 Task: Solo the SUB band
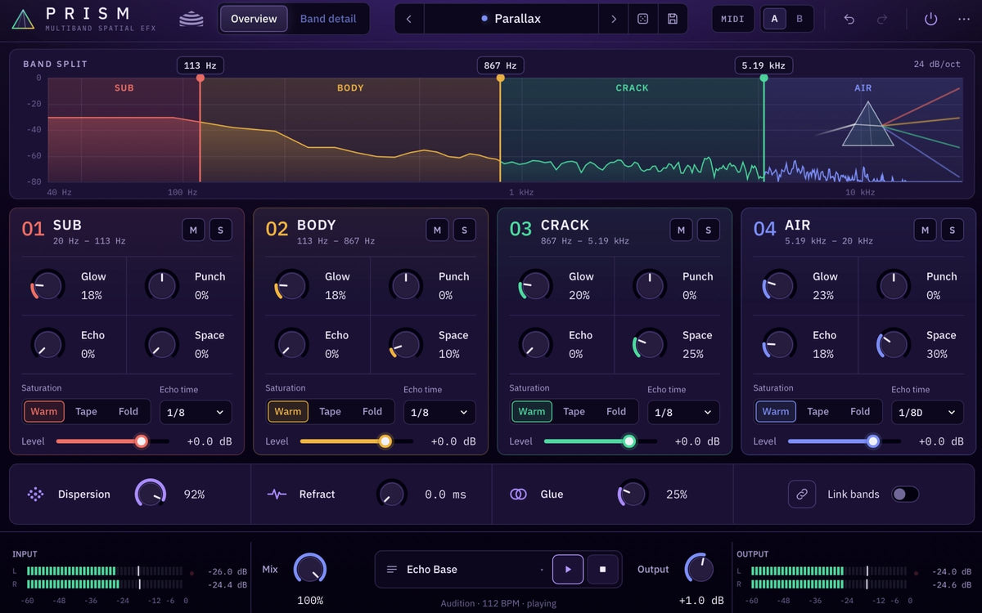pyautogui.click(x=220, y=230)
